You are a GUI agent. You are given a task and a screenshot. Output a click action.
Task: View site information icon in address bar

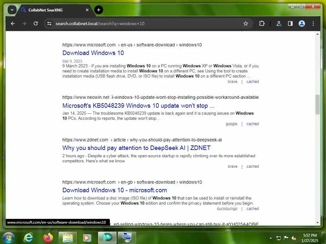click(x=49, y=24)
